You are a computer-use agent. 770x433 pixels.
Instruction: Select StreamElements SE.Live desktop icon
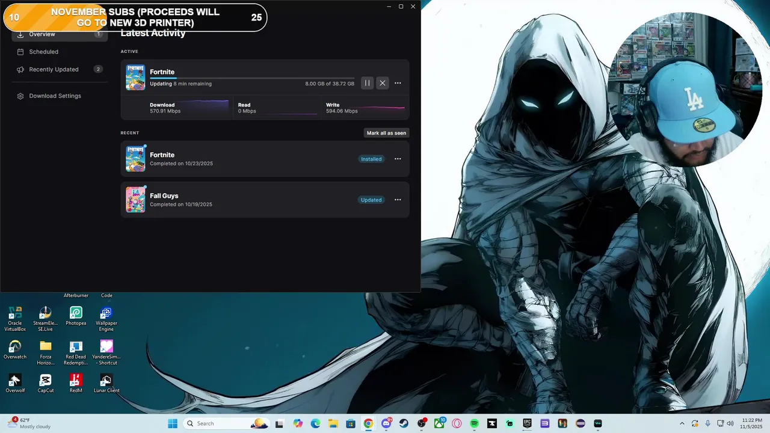[x=46, y=319]
